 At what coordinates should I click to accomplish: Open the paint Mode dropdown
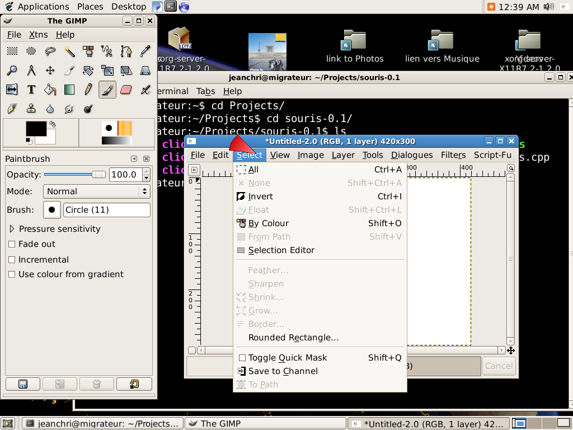click(x=97, y=191)
